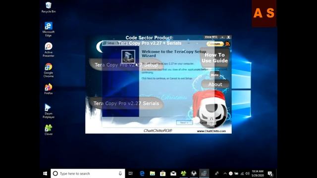
Task: Open the Action Center notifications icon
Action: coord(270,174)
